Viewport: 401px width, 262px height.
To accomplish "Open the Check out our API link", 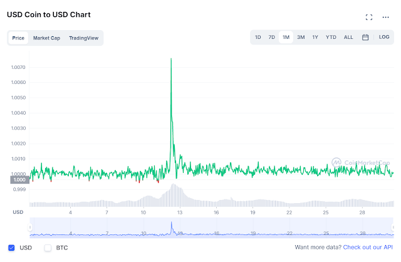I will (368, 248).
